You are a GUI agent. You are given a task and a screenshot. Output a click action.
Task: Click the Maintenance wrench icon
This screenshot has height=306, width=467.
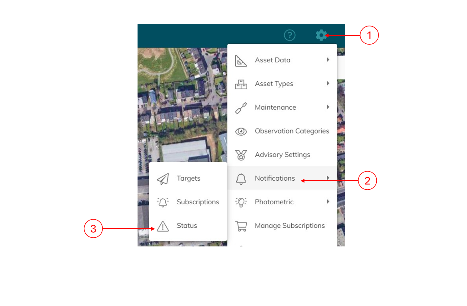pos(241,108)
